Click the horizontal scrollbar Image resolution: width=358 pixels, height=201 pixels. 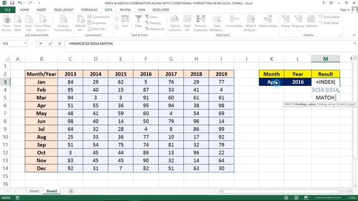click(281, 191)
